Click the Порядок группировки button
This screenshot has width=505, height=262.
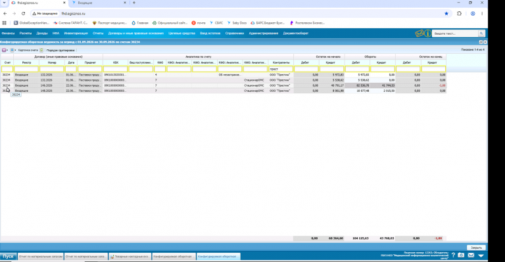tap(60, 51)
